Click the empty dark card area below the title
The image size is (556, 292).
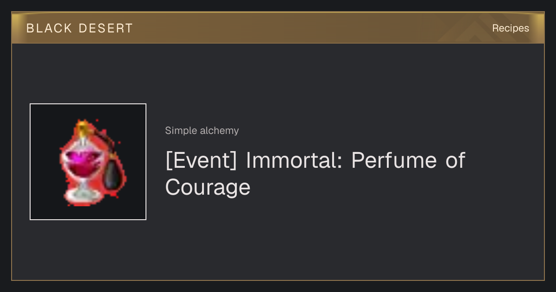point(324,241)
